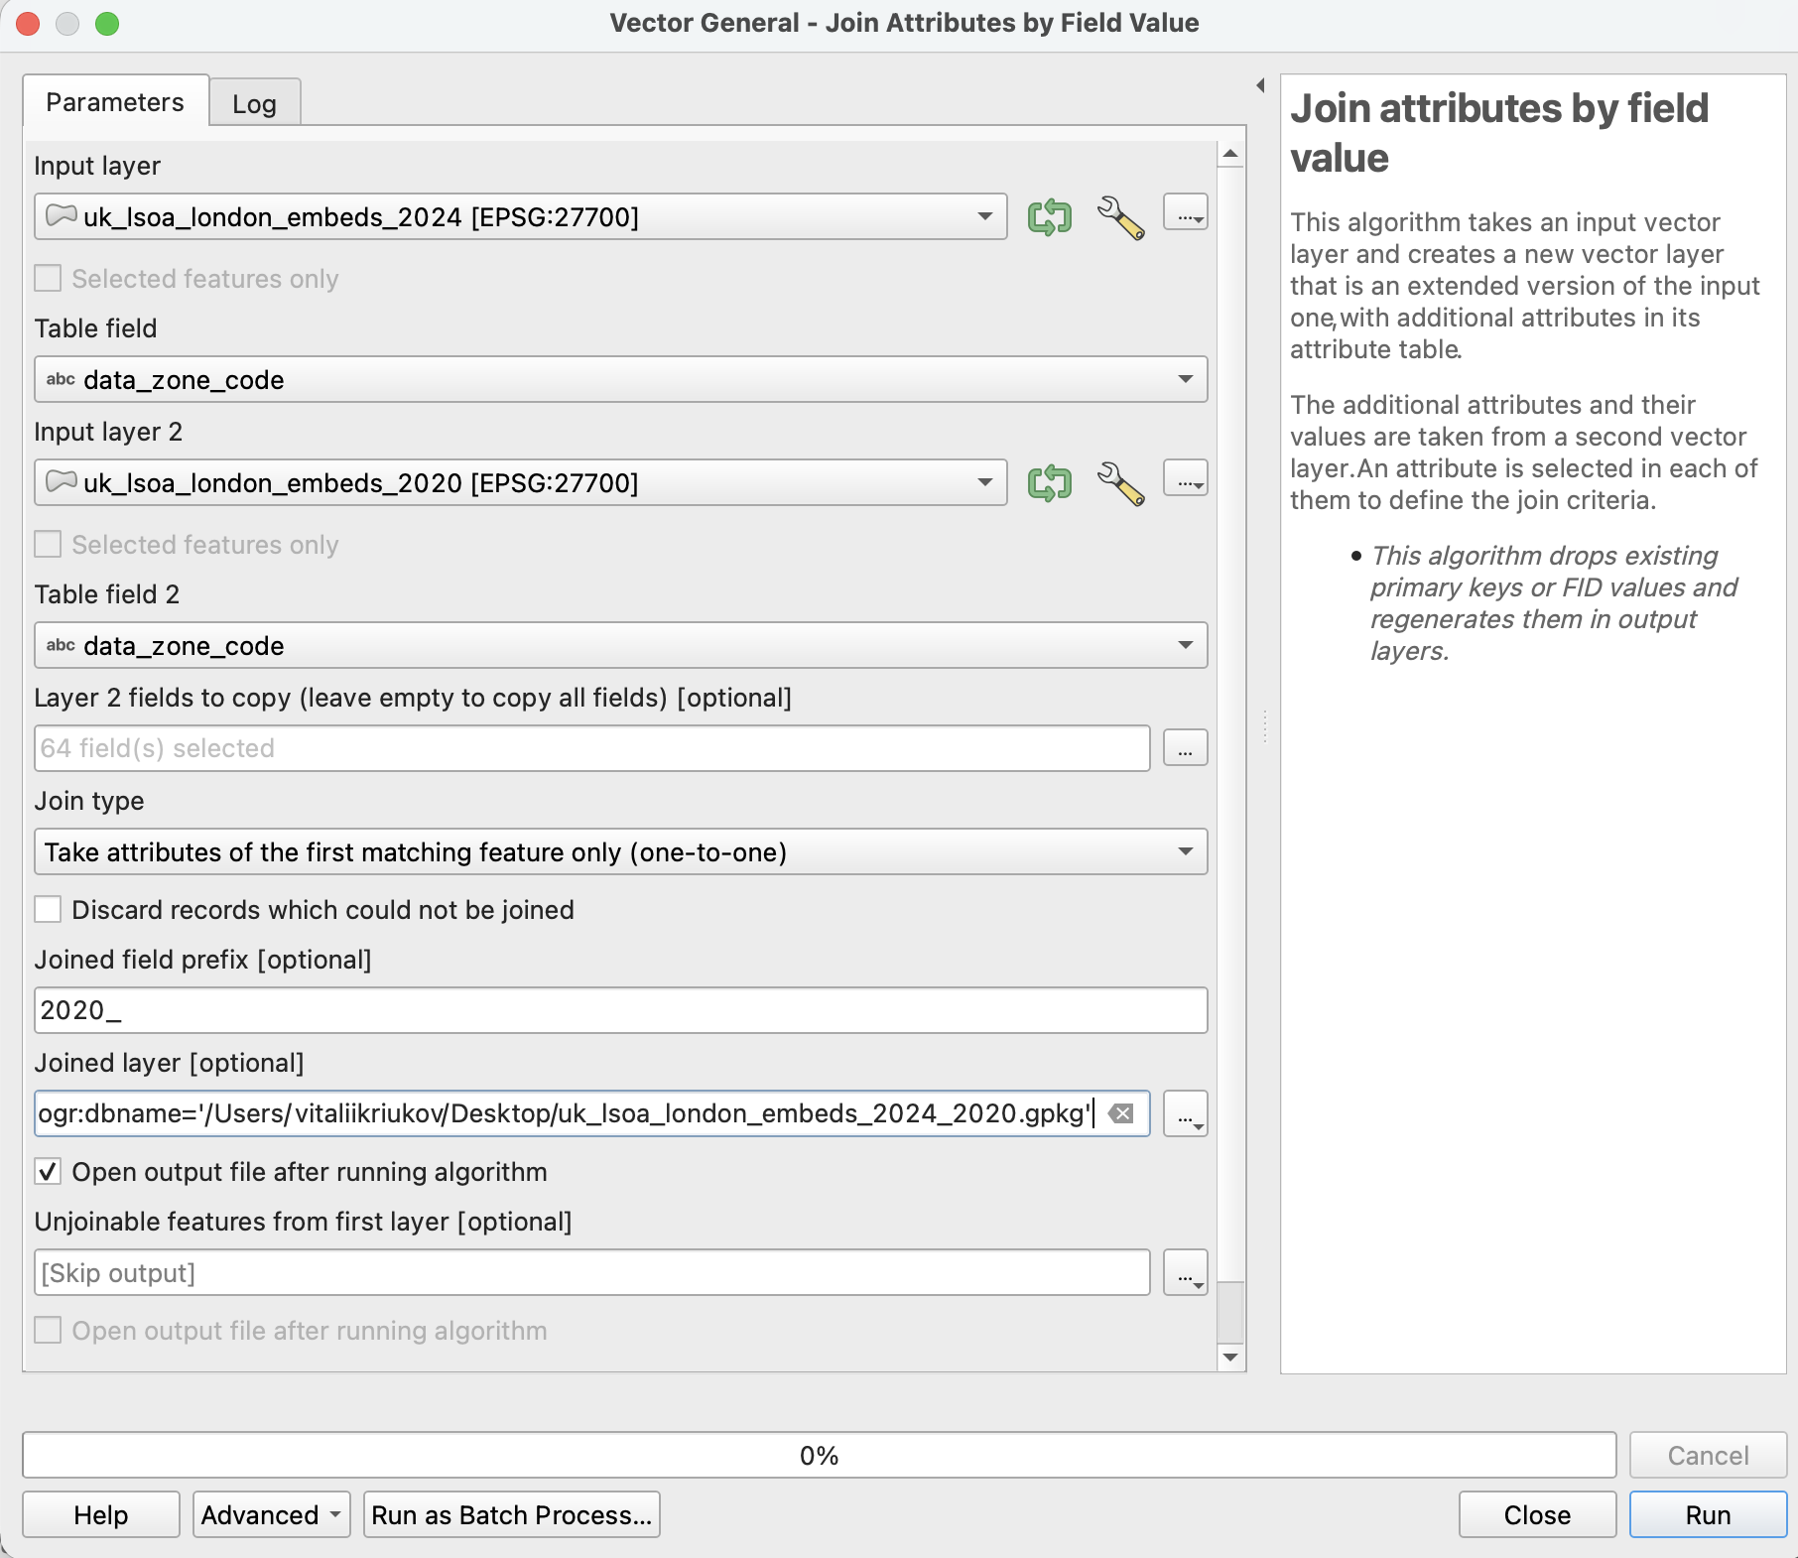Viewport: 1798px width, 1558px height.
Task: Click into the Joined field prefix field
Action: [x=620, y=1010]
